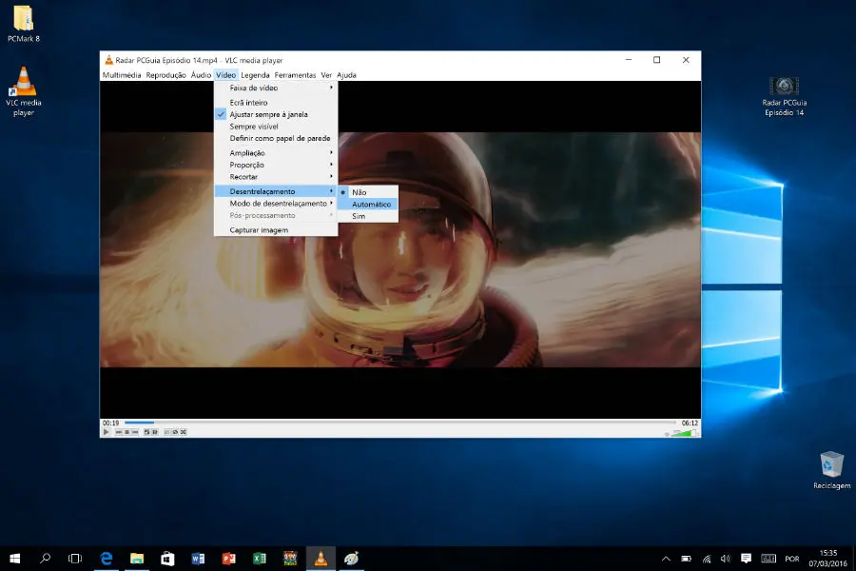The image size is (856, 571).
Task: Launch PowerPoint from the taskbar
Action: [228, 559]
